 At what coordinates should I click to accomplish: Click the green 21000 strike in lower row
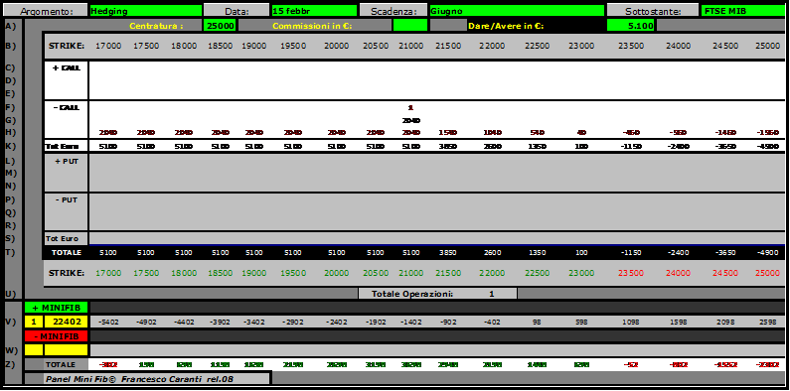click(410, 273)
